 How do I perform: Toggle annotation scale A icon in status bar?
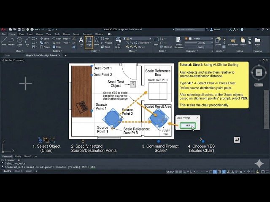(228, 172)
